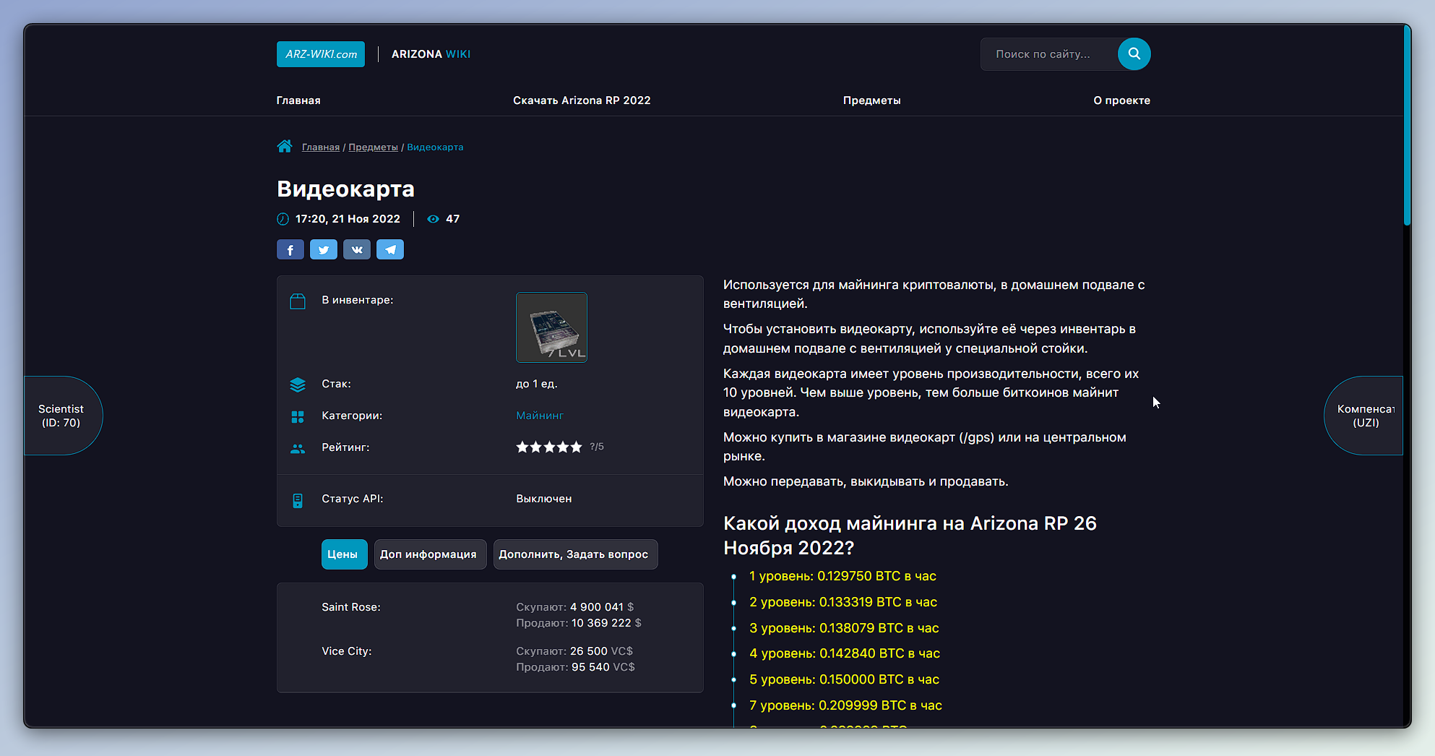Click the 10 369 222 $ sell price
1435x756 pixels.
(x=606, y=623)
